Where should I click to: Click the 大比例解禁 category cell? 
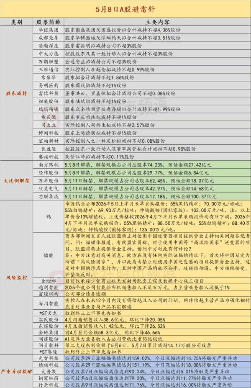(x=17, y=181)
